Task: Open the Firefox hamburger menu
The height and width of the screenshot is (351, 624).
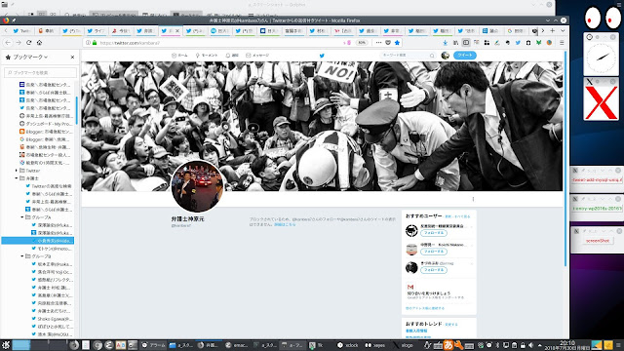Action: (x=562, y=43)
